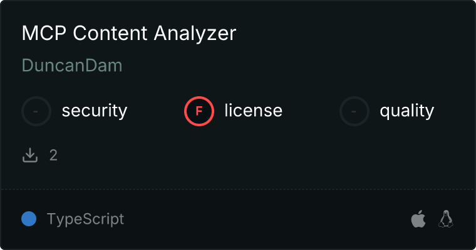Click the Linux penguin platform icon
Image resolution: width=476 pixels, height=250 pixels.
tap(446, 219)
